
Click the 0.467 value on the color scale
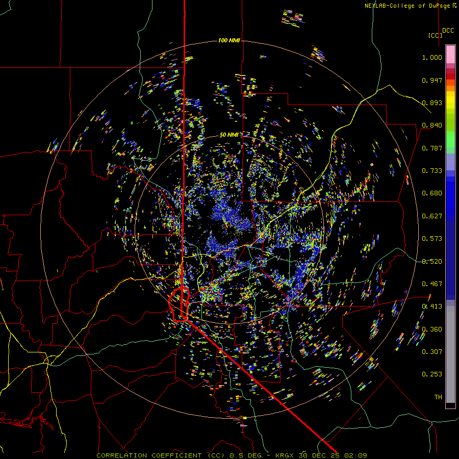(x=432, y=284)
